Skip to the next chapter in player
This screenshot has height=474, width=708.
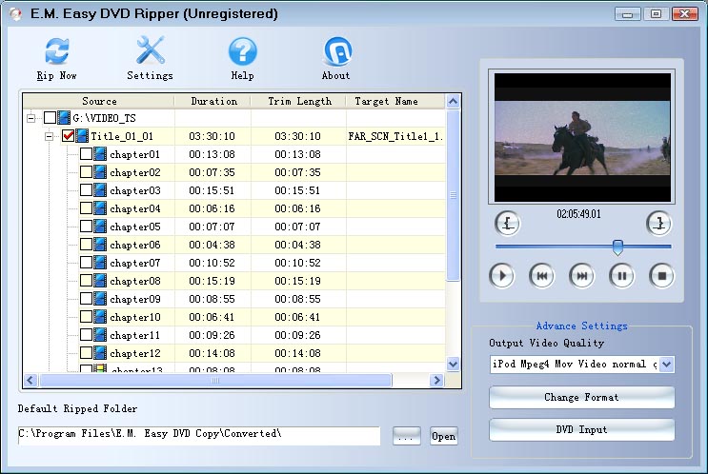[581, 276]
